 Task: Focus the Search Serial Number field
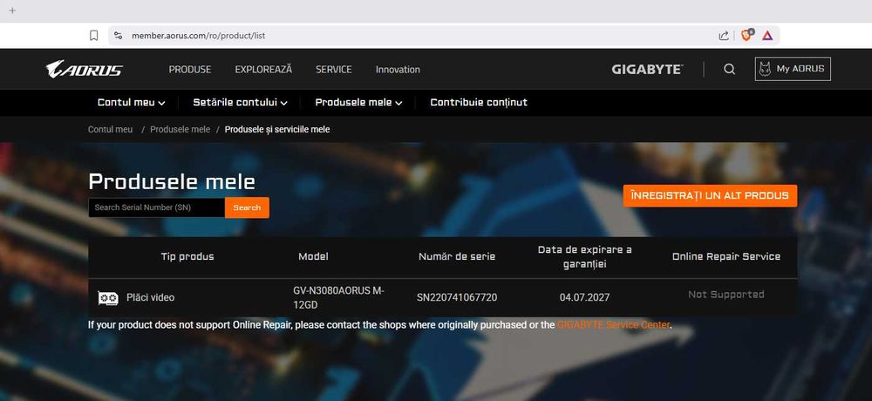point(157,207)
